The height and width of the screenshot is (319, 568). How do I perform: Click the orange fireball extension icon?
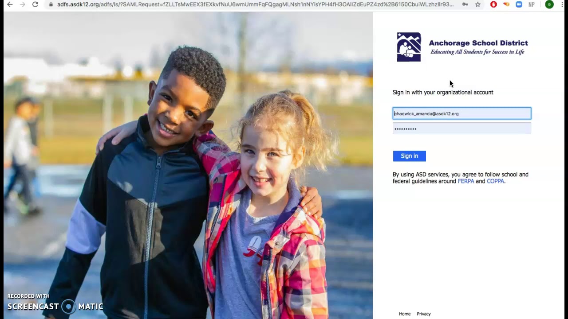[x=506, y=4]
